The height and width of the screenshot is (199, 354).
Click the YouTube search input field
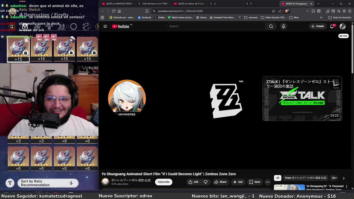216,26
